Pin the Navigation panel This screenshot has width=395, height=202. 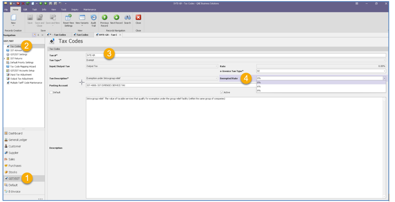point(38,35)
